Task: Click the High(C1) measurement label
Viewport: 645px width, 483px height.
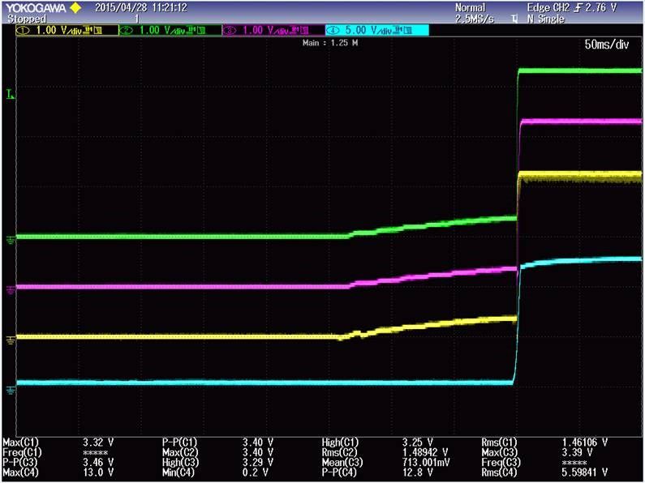Action: pyautogui.click(x=340, y=442)
